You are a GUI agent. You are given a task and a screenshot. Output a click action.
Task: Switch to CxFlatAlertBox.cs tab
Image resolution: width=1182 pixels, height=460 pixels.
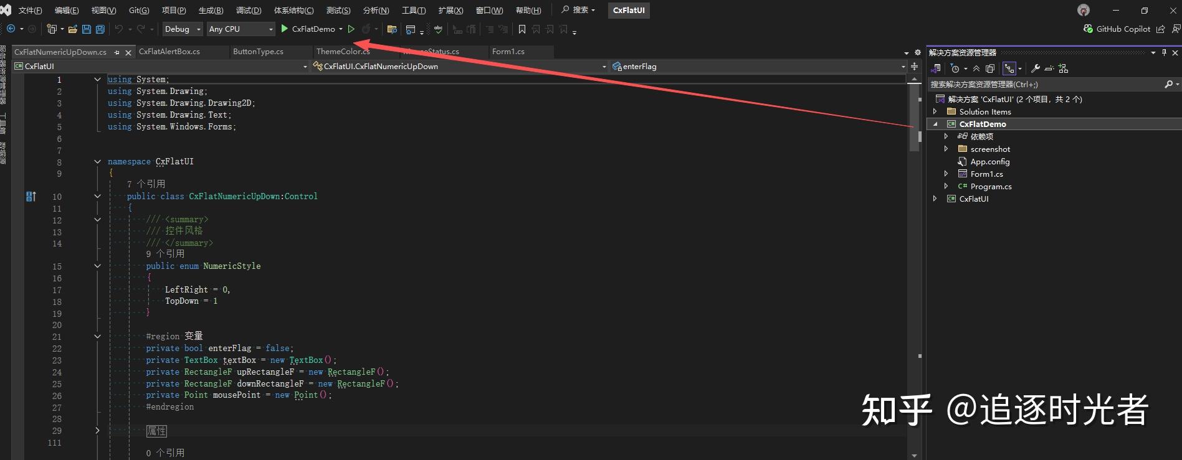pyautogui.click(x=169, y=52)
